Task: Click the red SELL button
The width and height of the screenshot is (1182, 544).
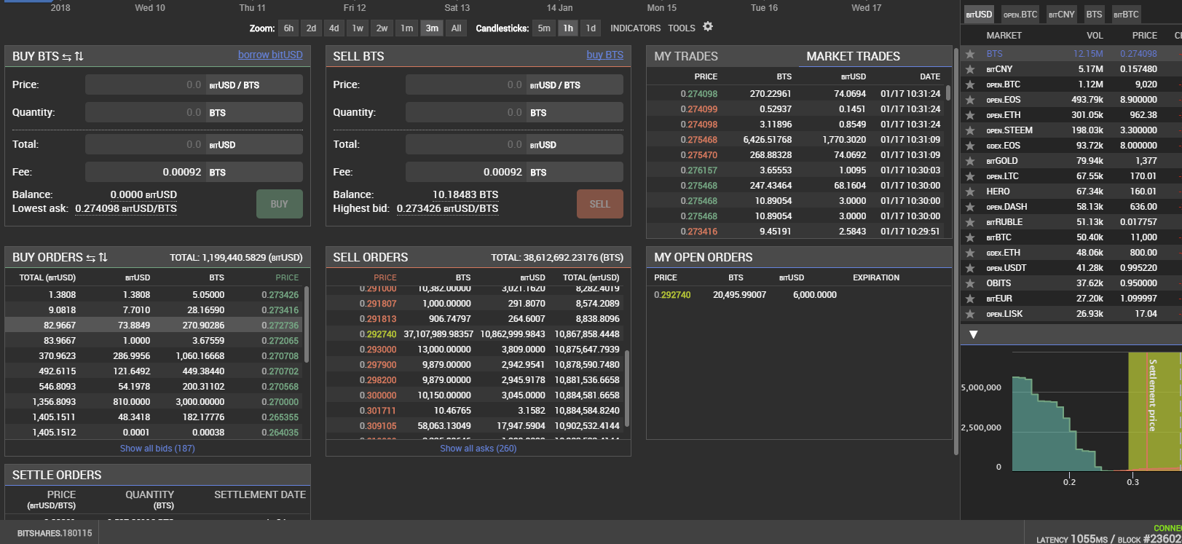Action: click(x=600, y=204)
